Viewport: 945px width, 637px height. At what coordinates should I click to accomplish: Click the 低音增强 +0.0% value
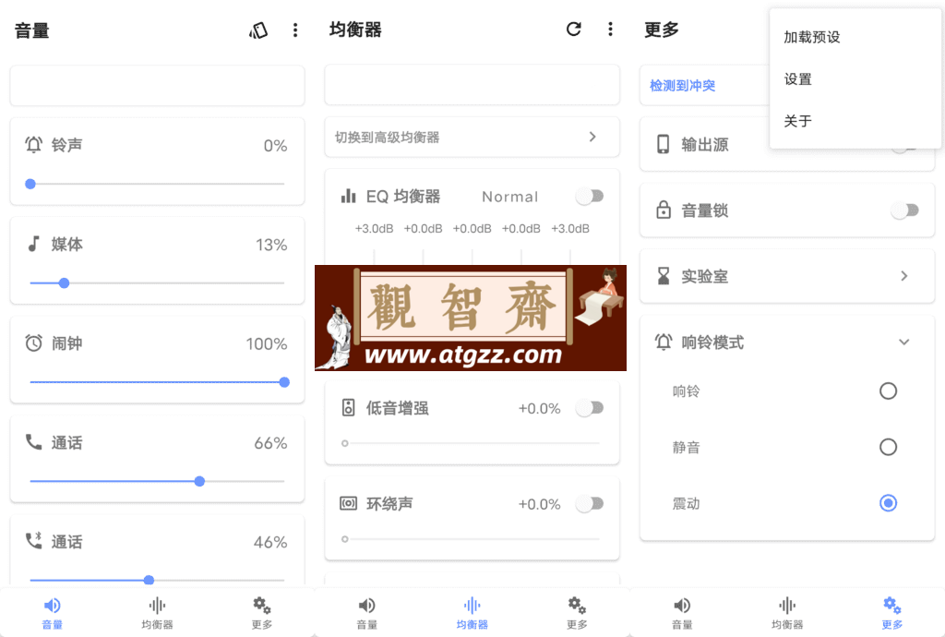coord(539,409)
